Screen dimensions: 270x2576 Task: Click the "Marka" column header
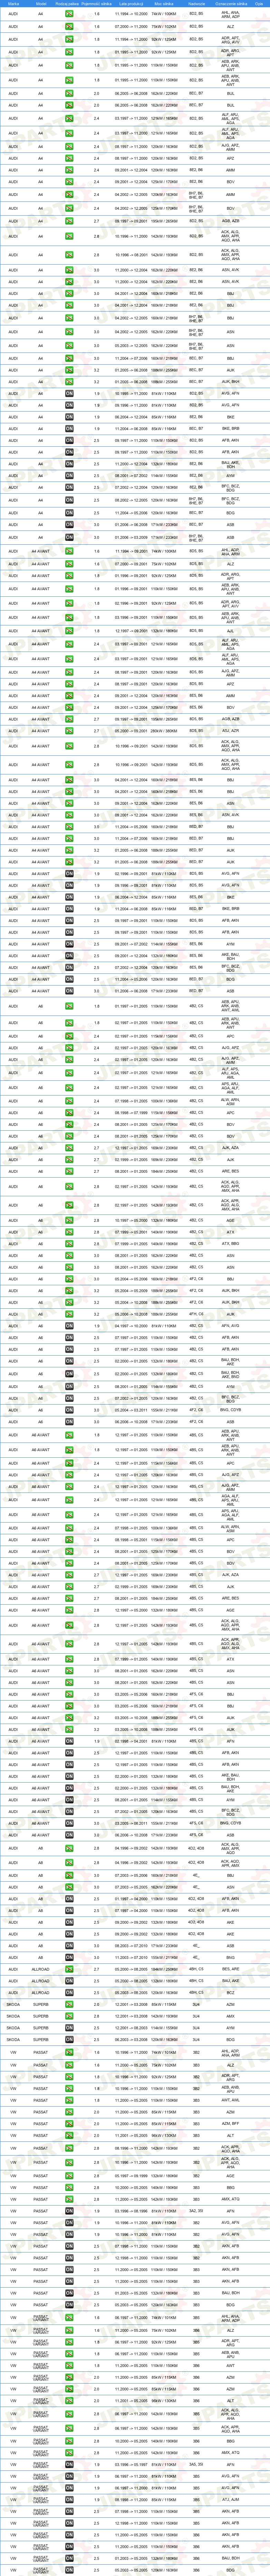coord(13,4)
